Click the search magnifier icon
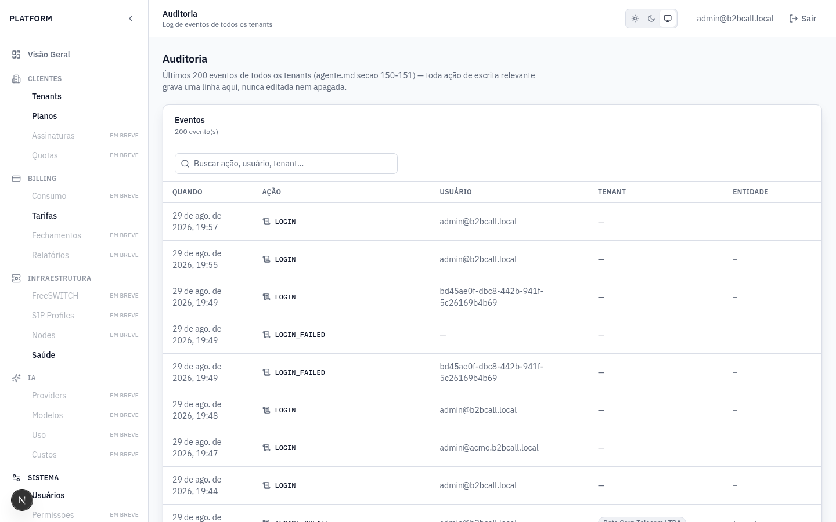This screenshot has height=522, width=836. [185, 164]
